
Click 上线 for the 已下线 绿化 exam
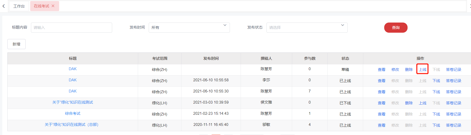click(423, 103)
